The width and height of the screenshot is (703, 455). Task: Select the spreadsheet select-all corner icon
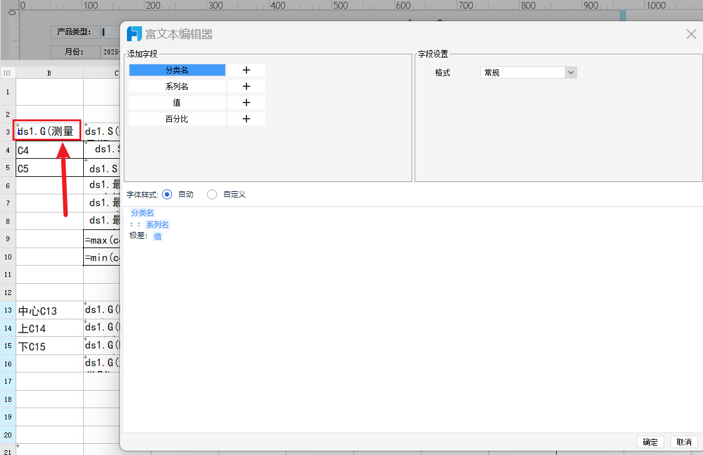[7, 72]
